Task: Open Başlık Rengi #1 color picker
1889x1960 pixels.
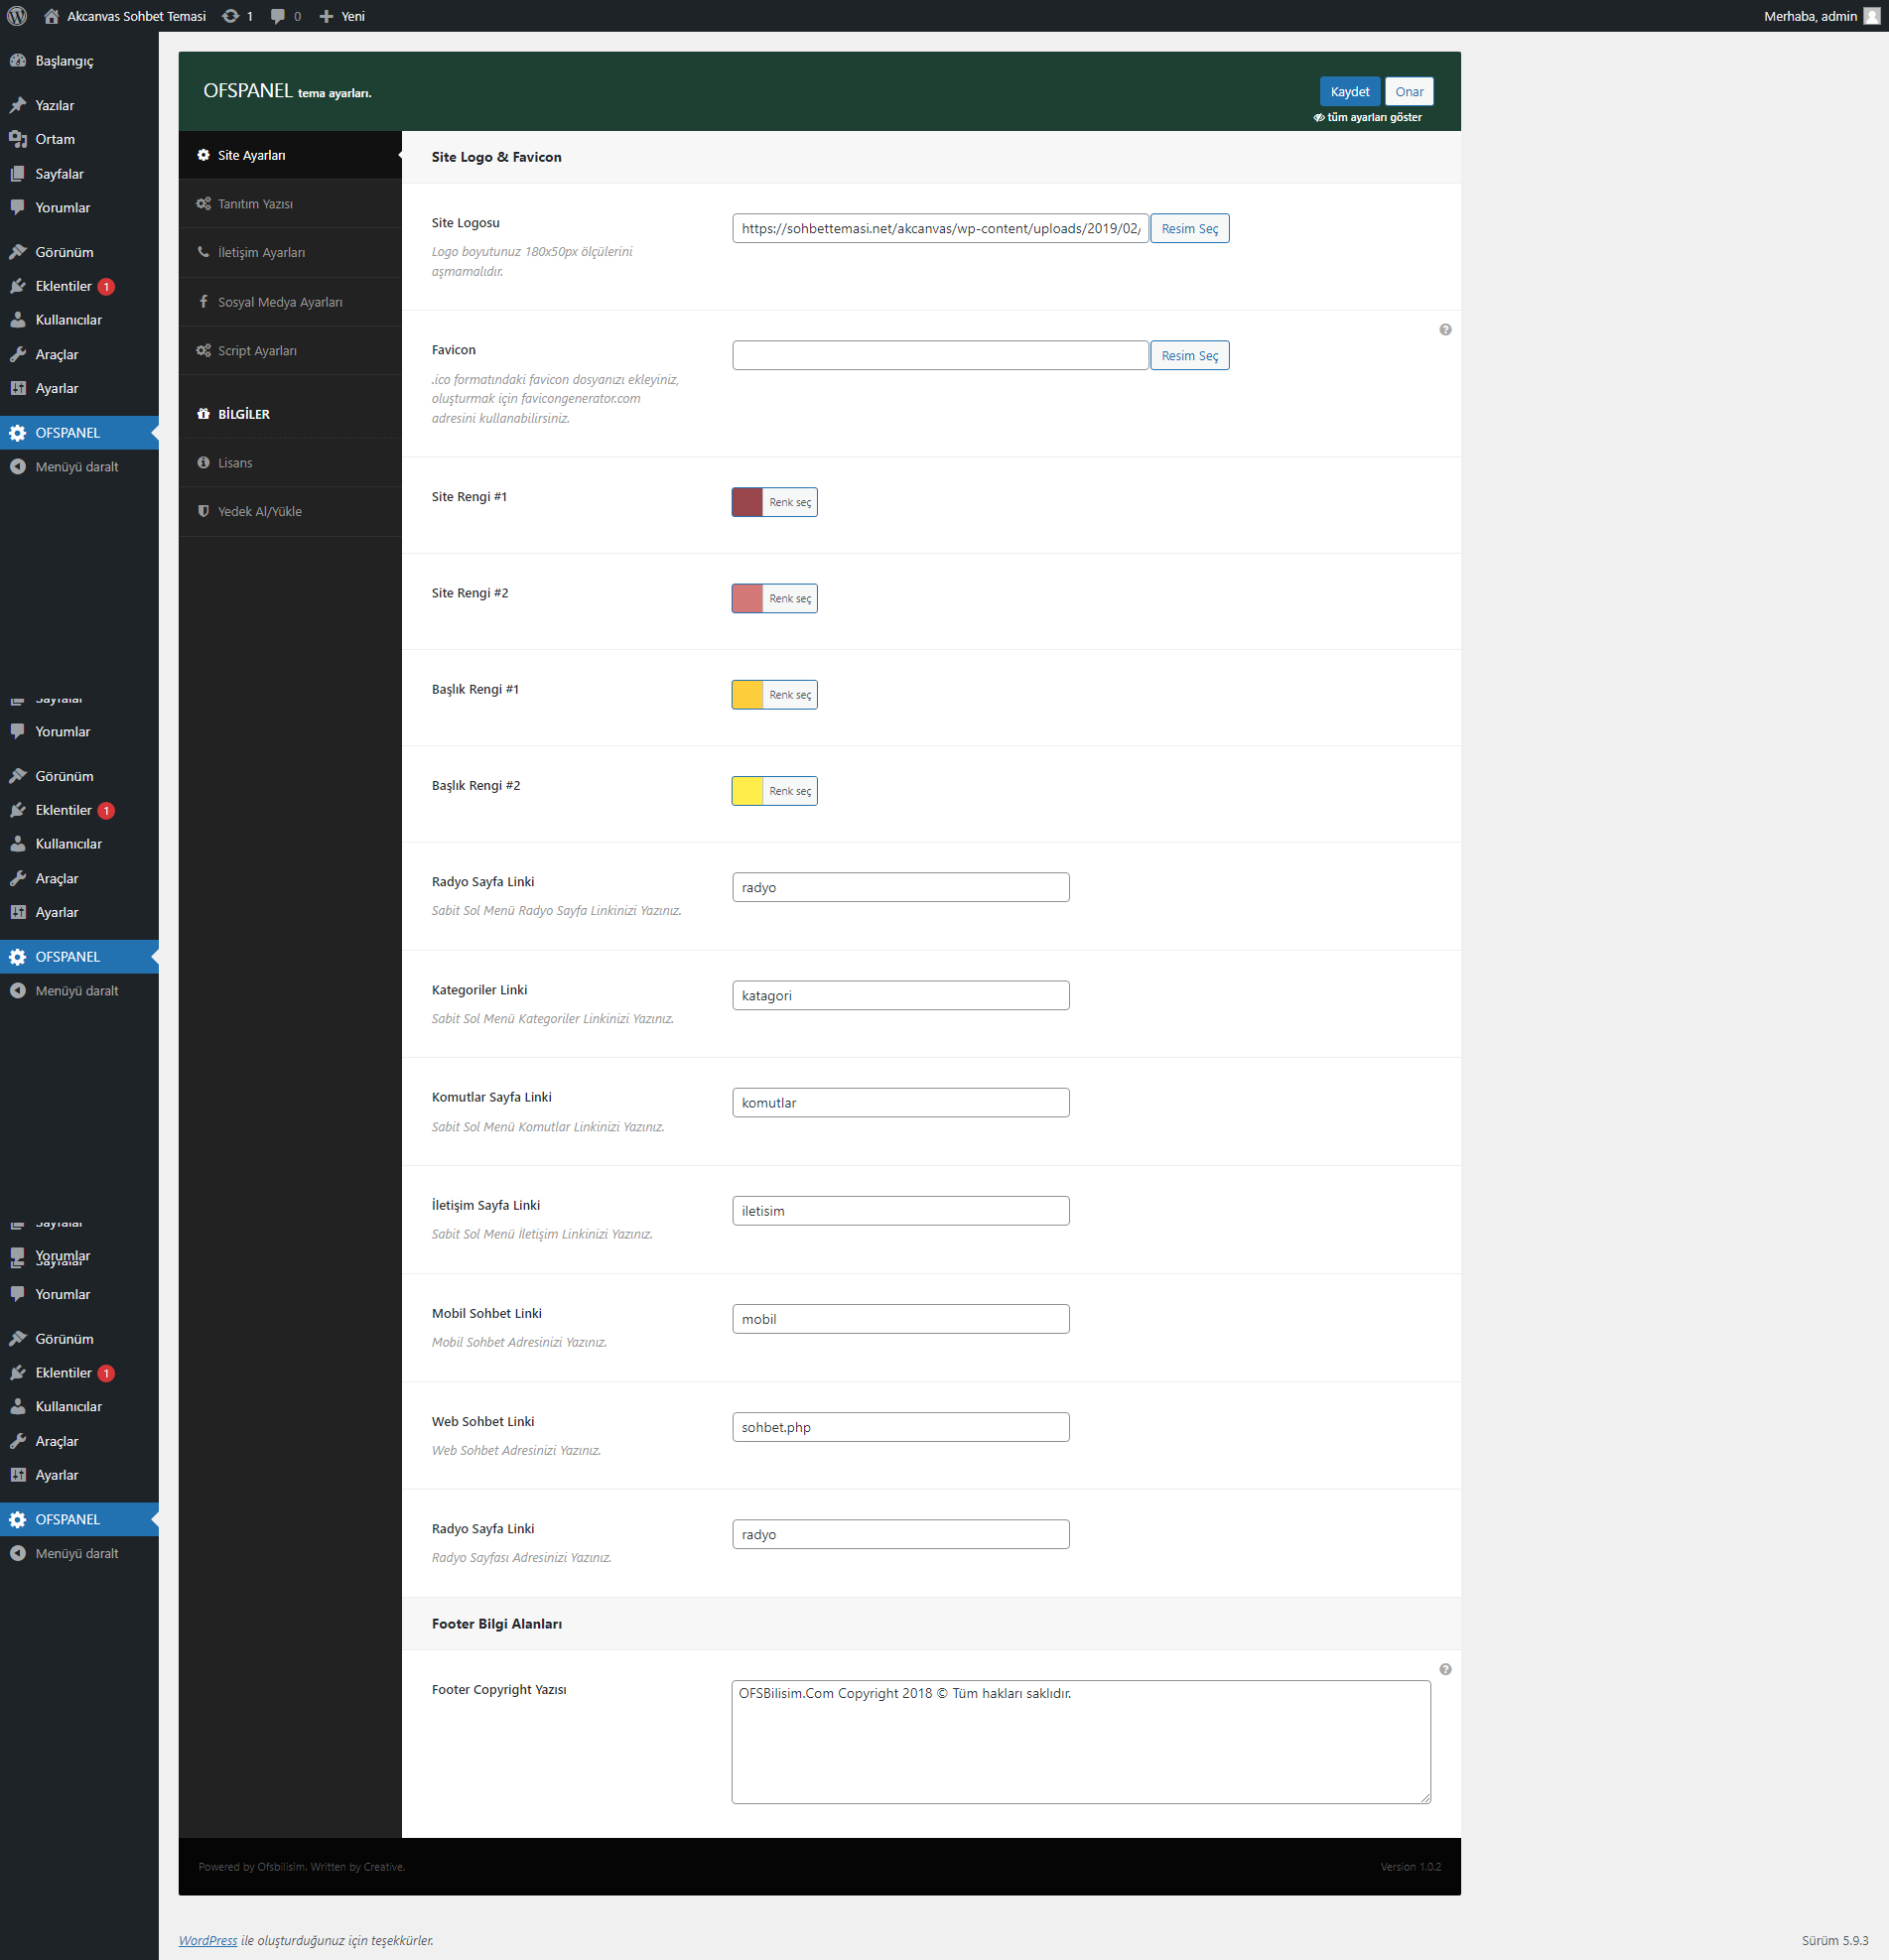Action: (774, 695)
